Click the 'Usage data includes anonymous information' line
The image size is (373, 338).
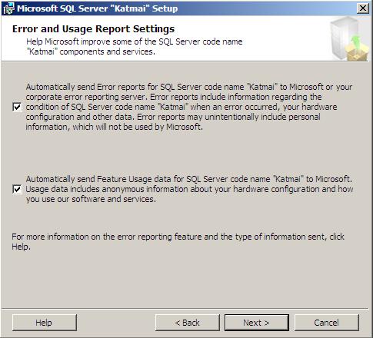189,189
